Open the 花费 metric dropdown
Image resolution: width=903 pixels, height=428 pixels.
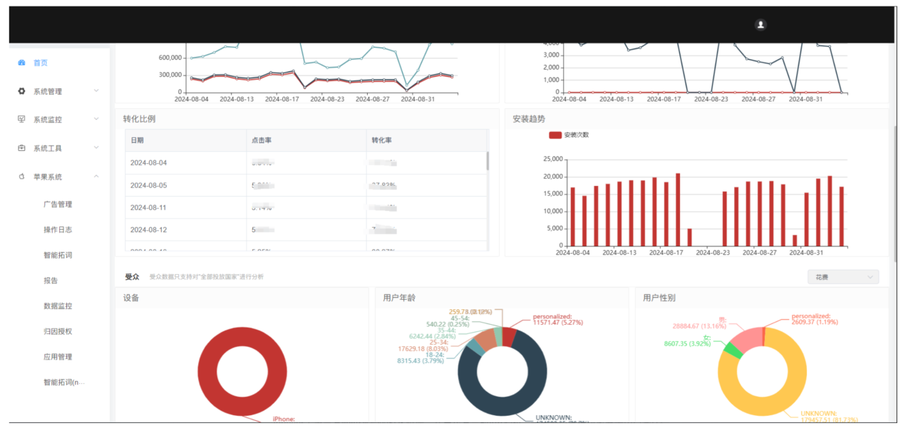point(842,277)
